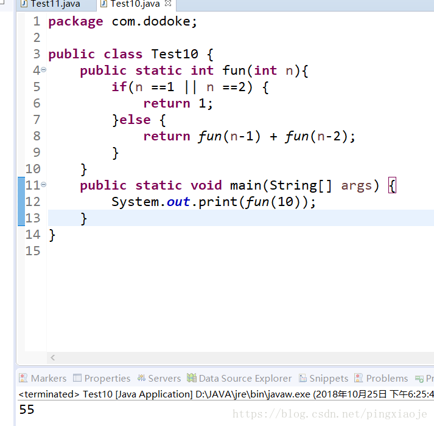Place cursor on 'package com.dodoke;' line
The height and width of the screenshot is (426, 434).
click(122, 22)
